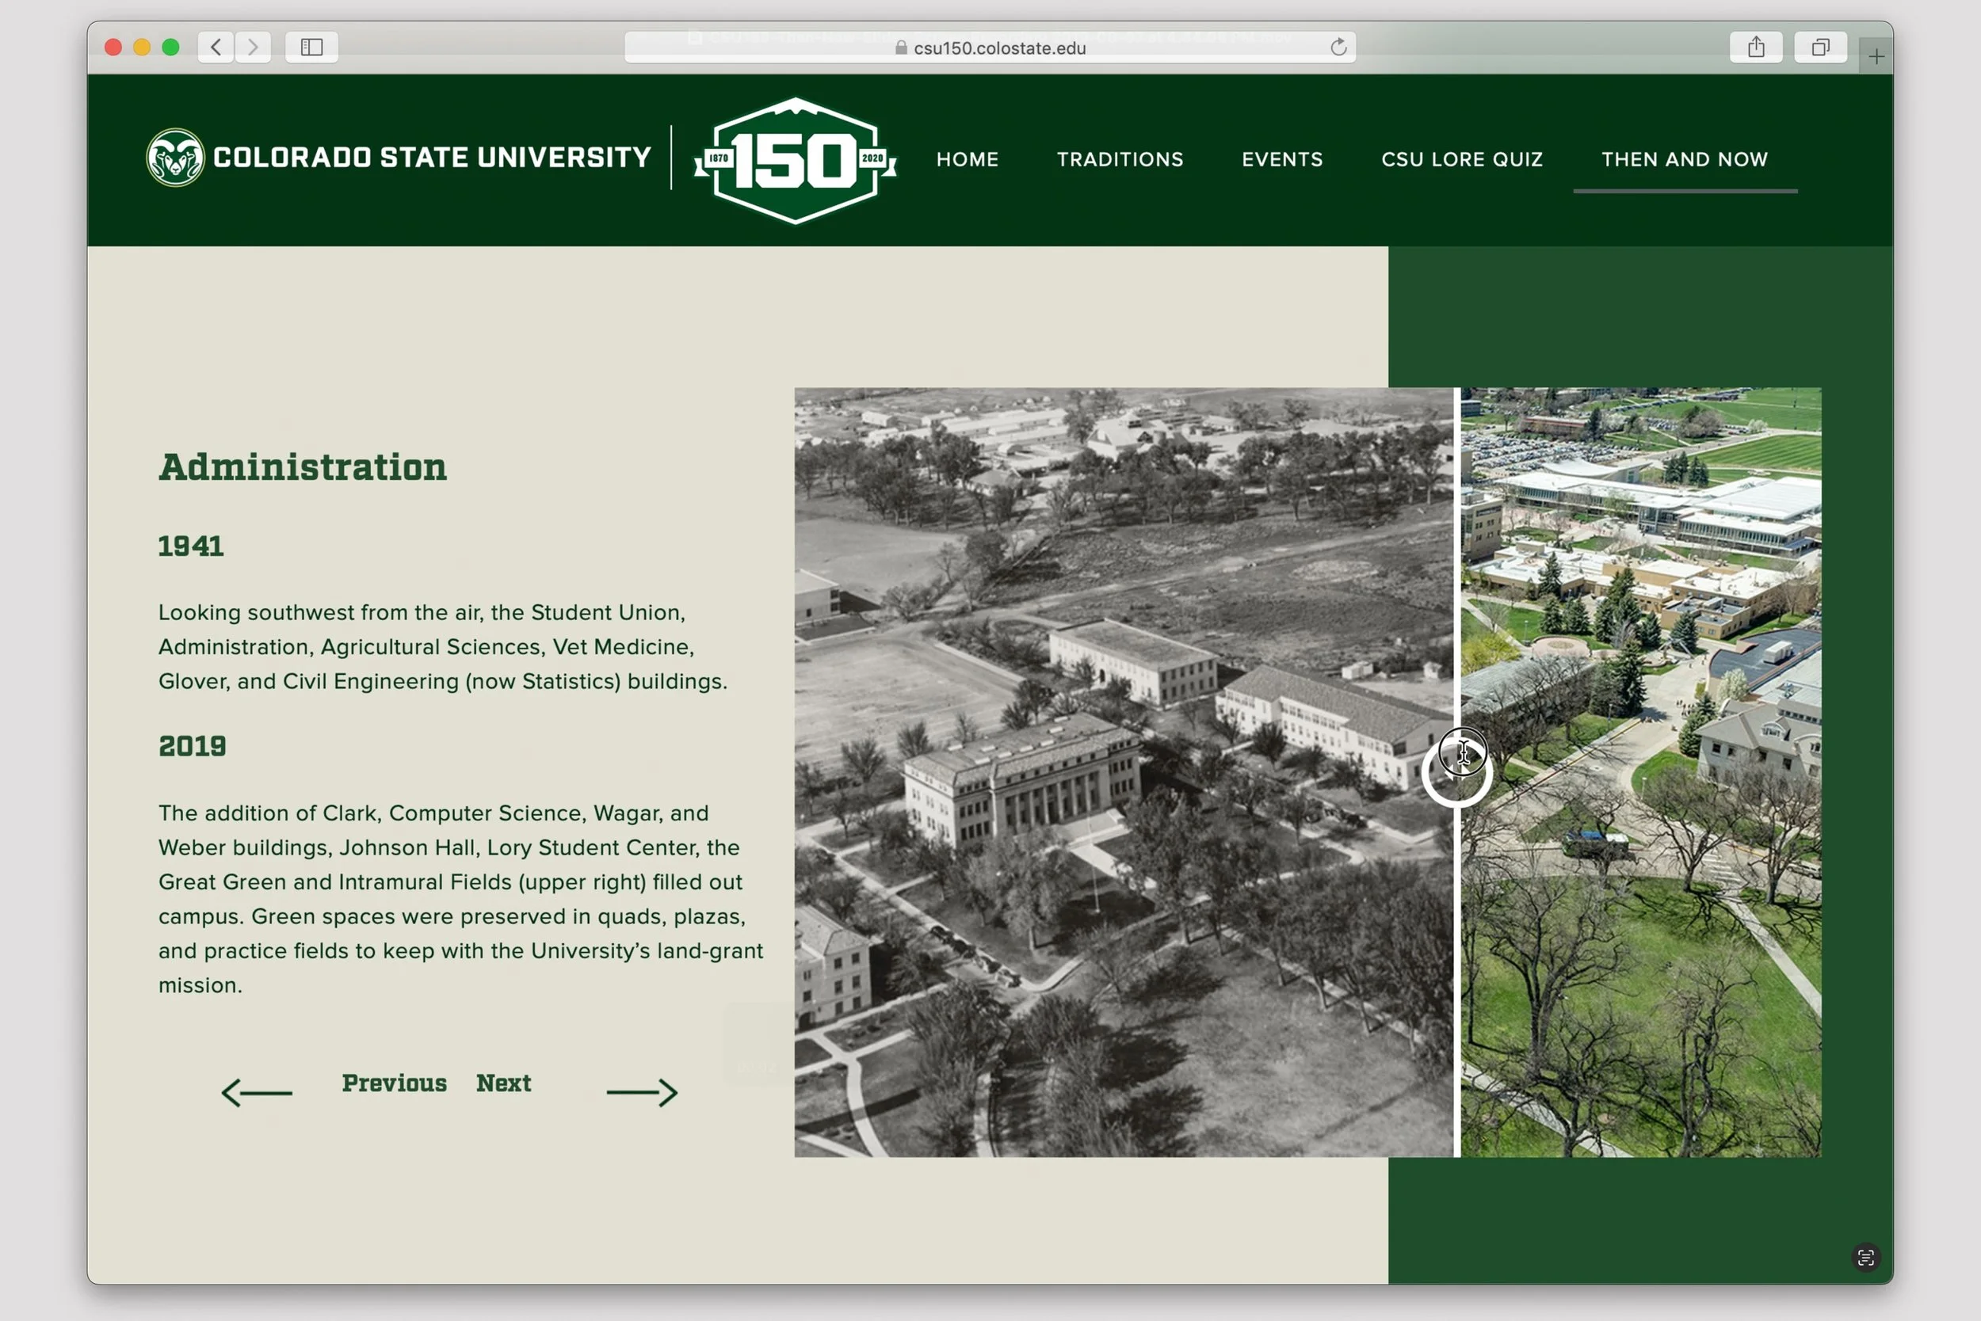Screen dimensions: 1981x1321
Task: Reload the page with the refresh icon
Action: [x=1338, y=48]
